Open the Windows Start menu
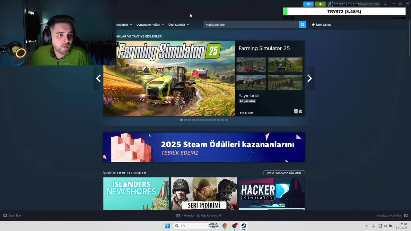Screen dimensions: 411x231 pyautogui.click(x=168, y=226)
